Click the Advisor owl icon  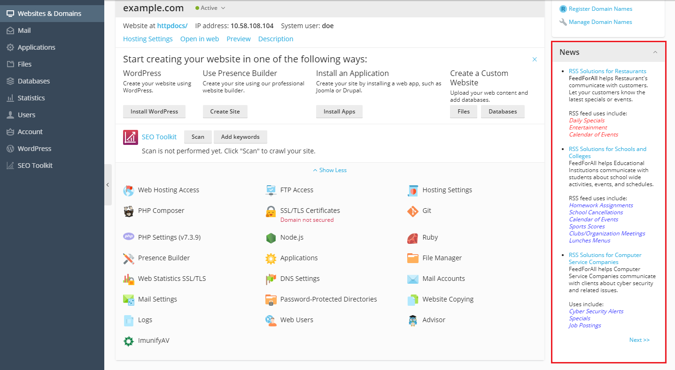(412, 320)
